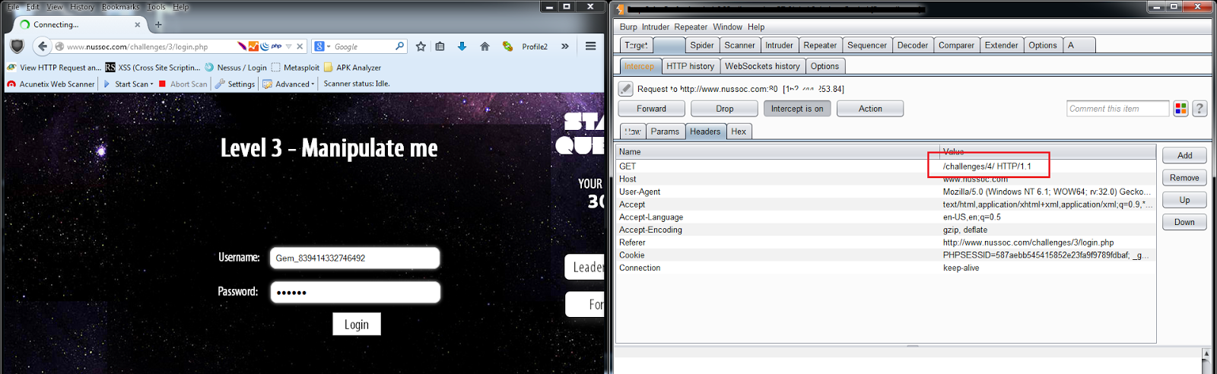Open the bookmarks list icon
The width and height of the screenshot is (1217, 374).
coord(440,46)
